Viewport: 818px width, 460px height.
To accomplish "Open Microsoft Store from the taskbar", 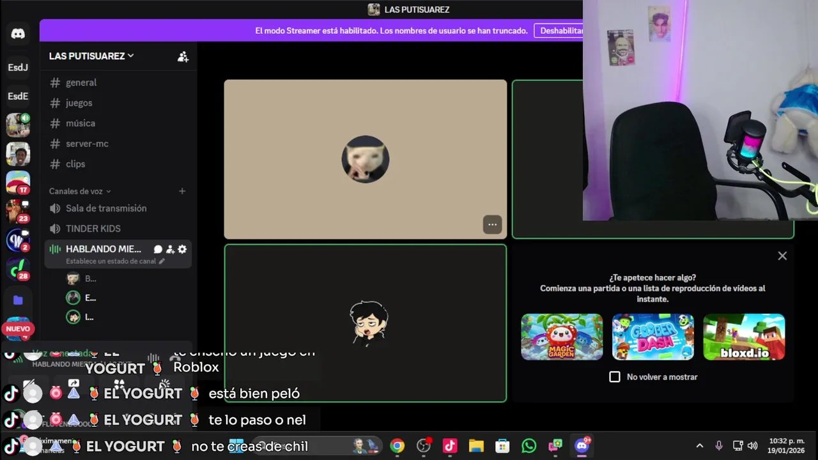I will coord(502,446).
